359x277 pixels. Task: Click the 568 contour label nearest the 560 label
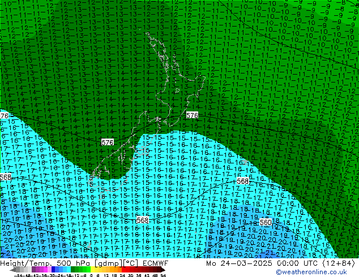point(243,181)
